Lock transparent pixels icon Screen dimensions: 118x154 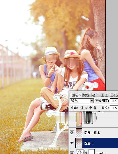tap(81, 108)
